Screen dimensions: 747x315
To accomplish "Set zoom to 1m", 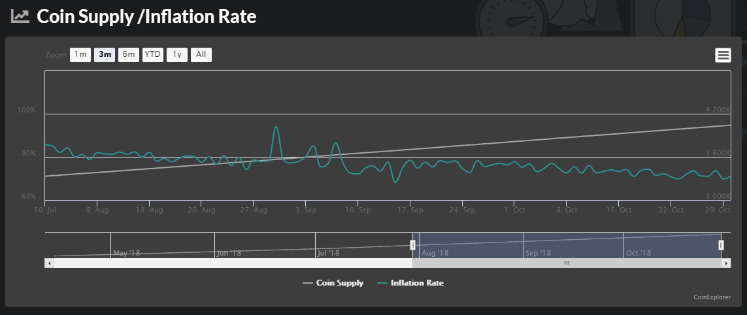I will (x=80, y=55).
